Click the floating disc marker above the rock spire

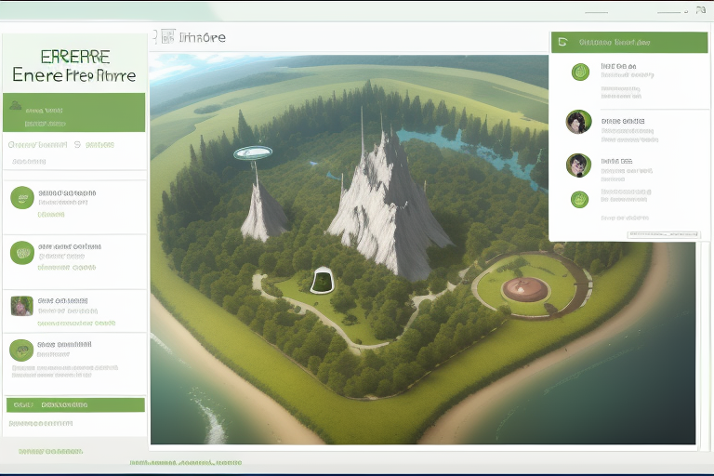(253, 152)
